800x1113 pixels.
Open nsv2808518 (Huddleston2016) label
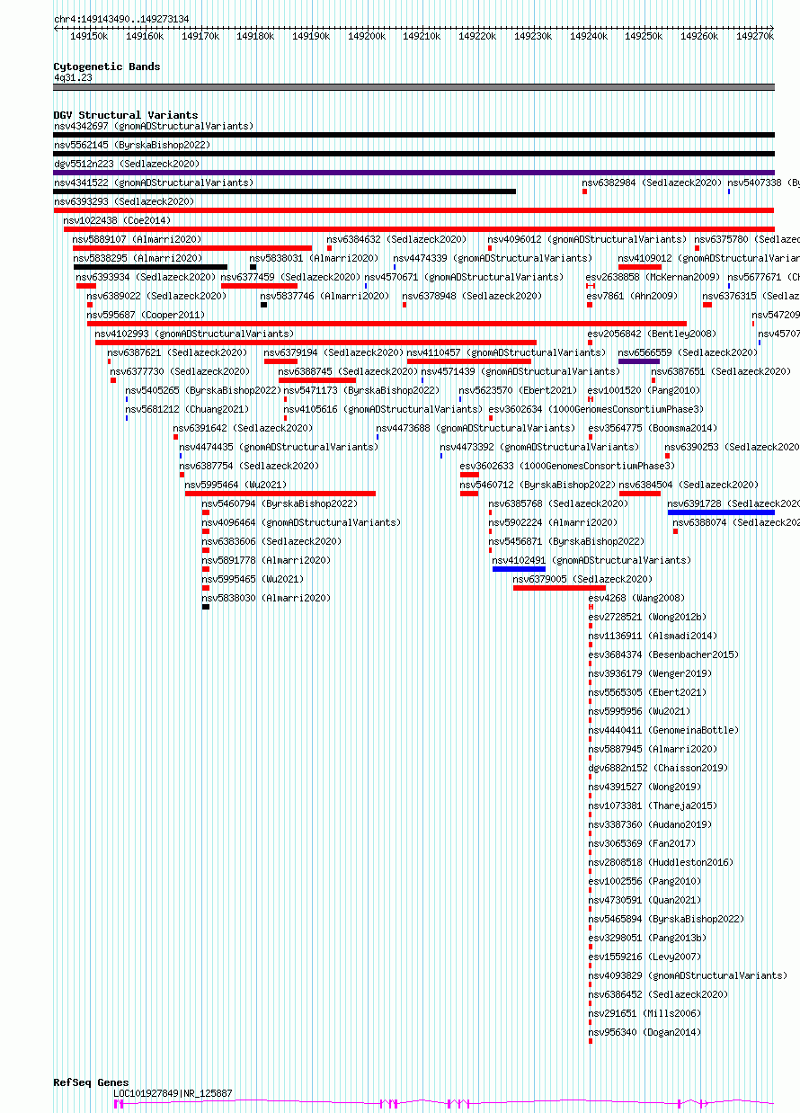click(661, 862)
